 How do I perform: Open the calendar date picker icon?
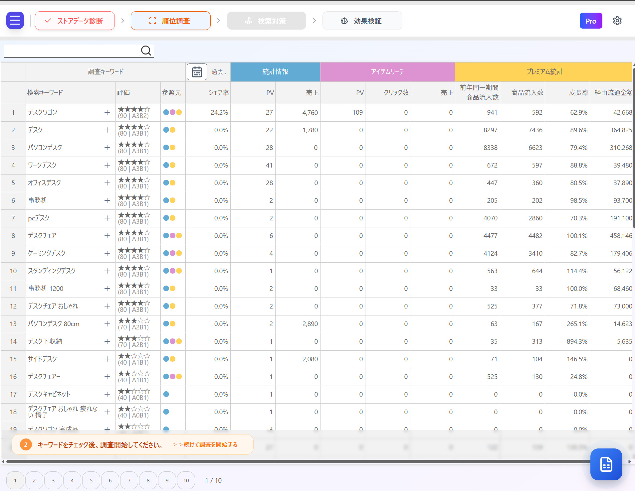coord(197,72)
